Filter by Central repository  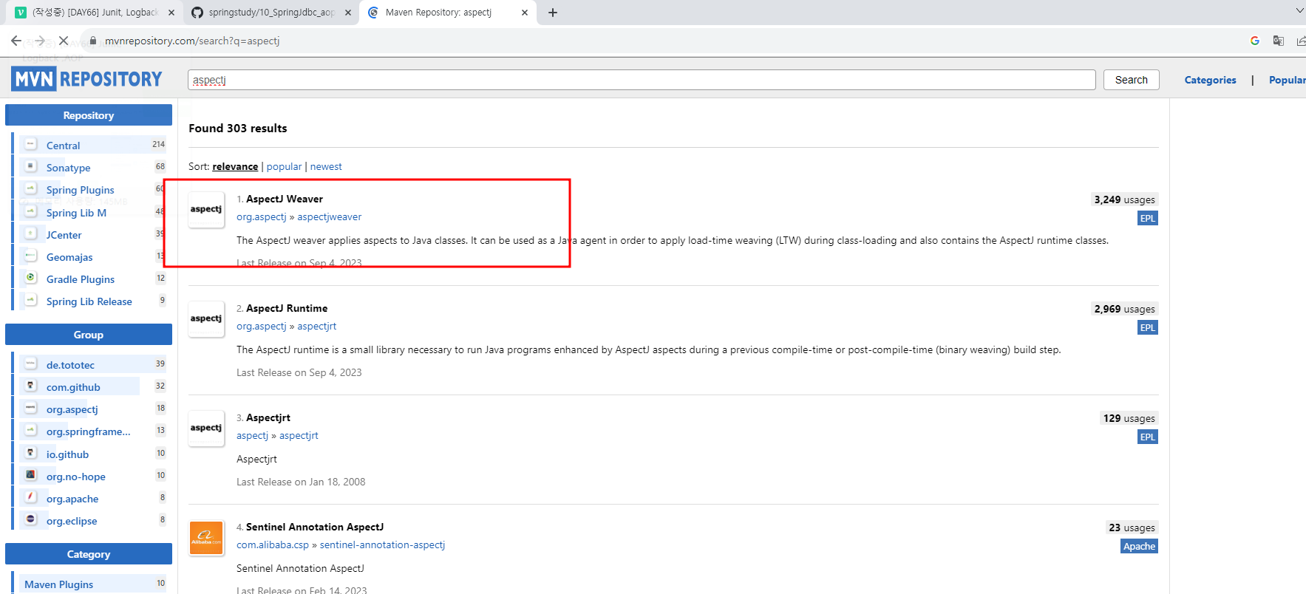63,146
